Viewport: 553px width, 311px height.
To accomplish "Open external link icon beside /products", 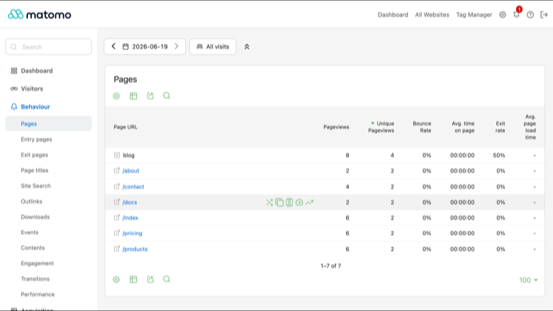I will [x=117, y=249].
